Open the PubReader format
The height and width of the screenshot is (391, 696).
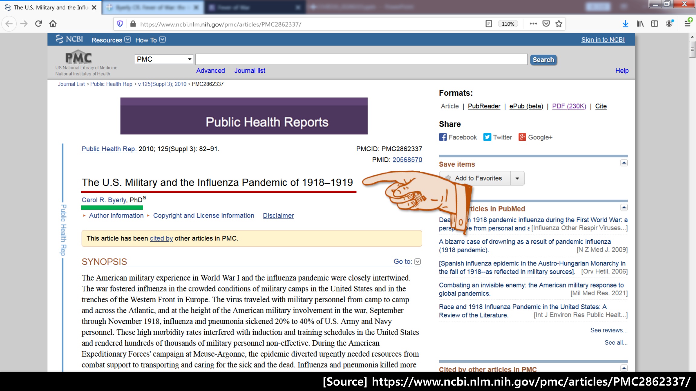coord(484,106)
